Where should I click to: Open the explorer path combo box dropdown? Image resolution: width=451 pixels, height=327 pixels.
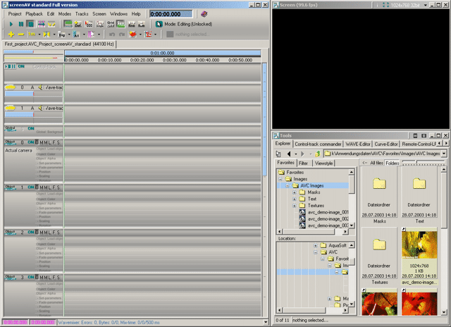tap(444, 154)
